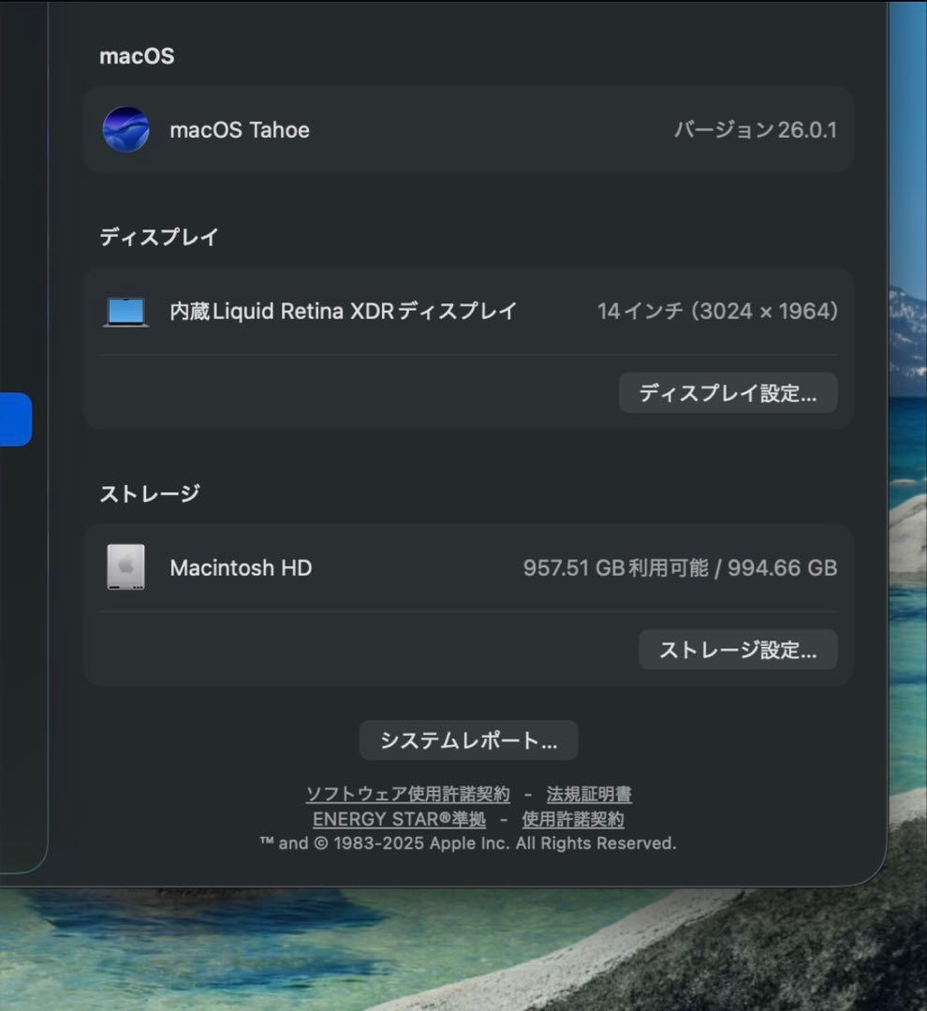Image resolution: width=927 pixels, height=1011 pixels.
Task: Click the laptop display icon next to Liquid Retina
Action: [x=126, y=310]
